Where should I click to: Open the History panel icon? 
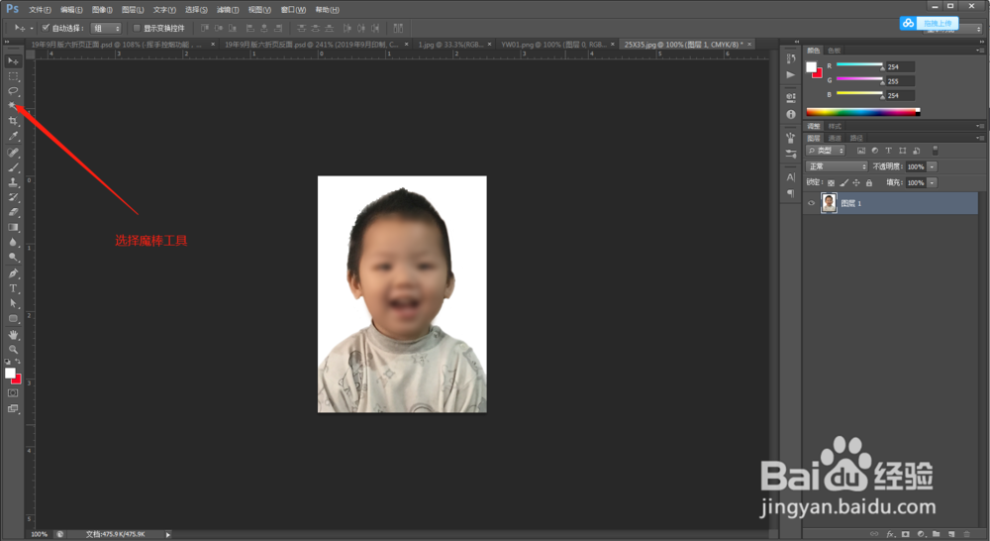click(x=790, y=58)
